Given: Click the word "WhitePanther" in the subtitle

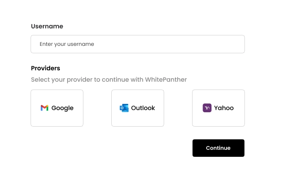Looking at the screenshot, I should coord(166,79).
